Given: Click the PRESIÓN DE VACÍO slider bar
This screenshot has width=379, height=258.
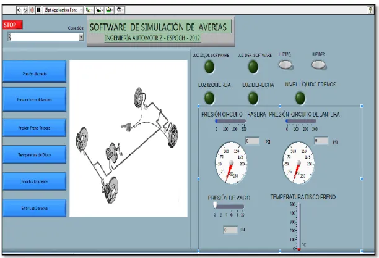Looking at the screenshot, I should (229, 206).
